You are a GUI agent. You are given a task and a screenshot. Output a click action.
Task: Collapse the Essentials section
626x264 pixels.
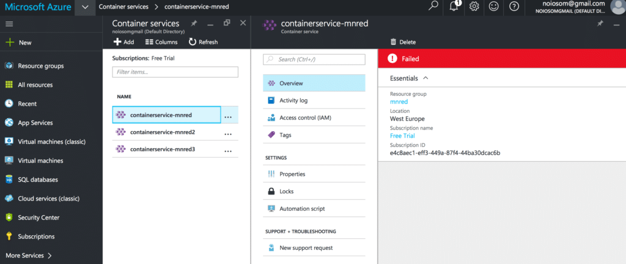(x=425, y=78)
